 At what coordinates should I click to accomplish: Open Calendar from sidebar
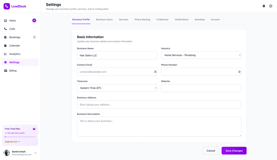click(x=14, y=46)
